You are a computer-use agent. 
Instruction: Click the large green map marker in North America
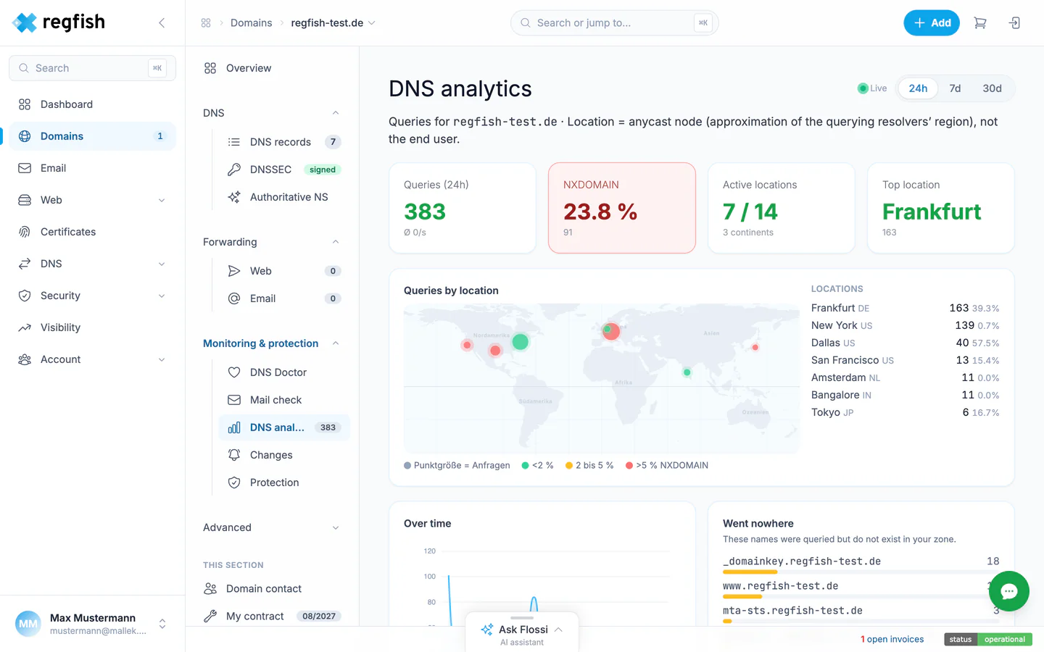pyautogui.click(x=521, y=341)
